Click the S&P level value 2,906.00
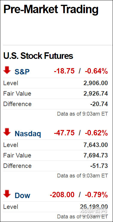 pyautogui.click(x=96, y=83)
